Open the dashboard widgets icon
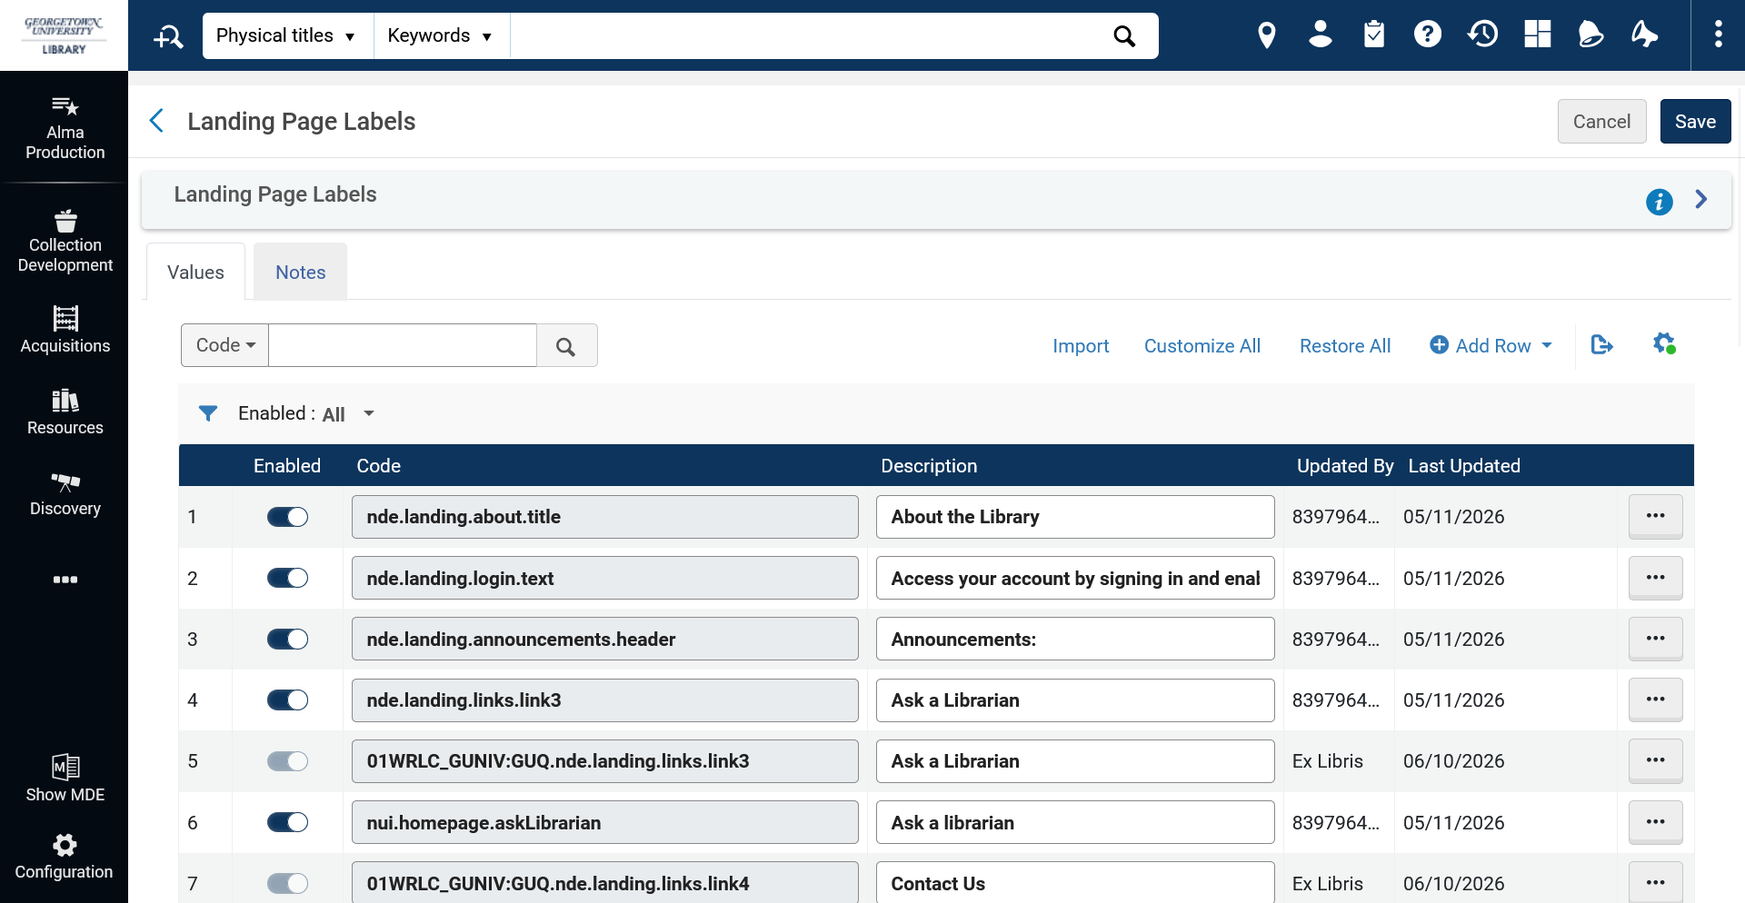The image size is (1745, 903). (1537, 35)
